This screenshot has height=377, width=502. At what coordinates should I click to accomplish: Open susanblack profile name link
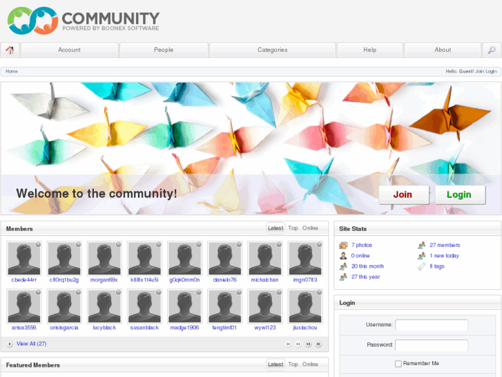144,328
